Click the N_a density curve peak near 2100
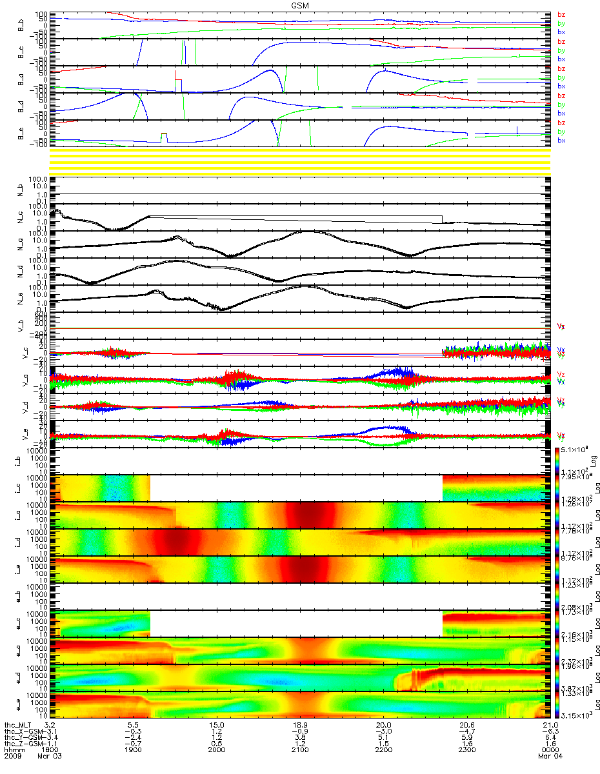 coord(307,232)
